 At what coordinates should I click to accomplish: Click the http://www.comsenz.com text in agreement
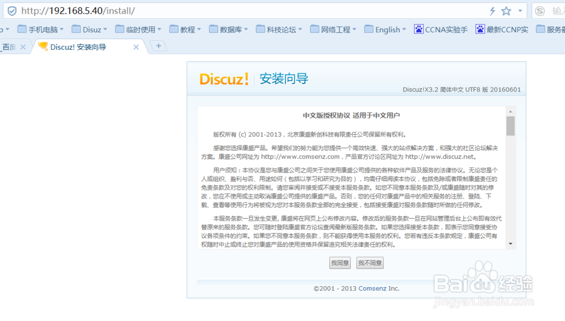(300, 156)
